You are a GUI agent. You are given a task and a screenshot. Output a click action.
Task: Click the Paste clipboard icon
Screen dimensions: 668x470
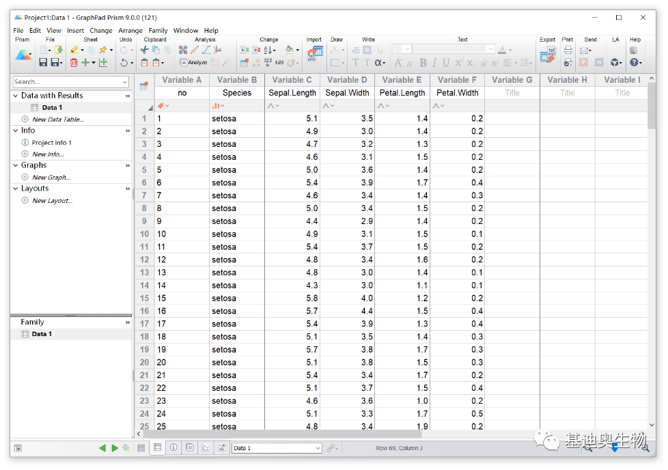144,62
